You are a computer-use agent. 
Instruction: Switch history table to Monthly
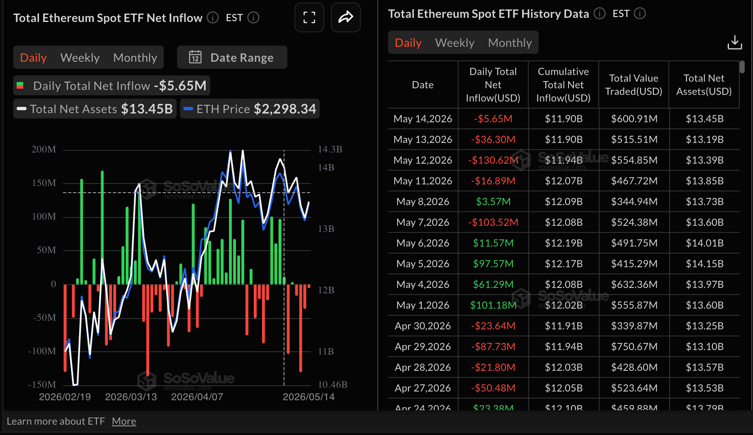pos(510,43)
